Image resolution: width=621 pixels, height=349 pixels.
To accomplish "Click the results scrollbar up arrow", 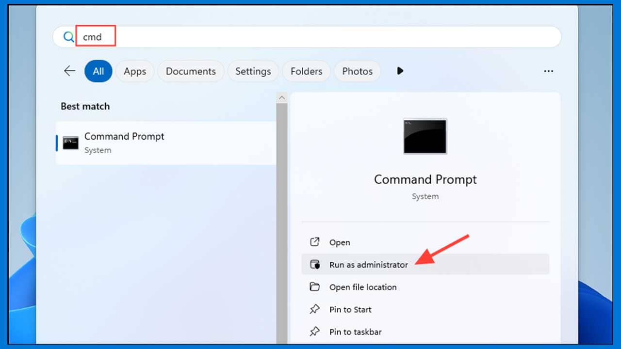I will pyautogui.click(x=282, y=98).
